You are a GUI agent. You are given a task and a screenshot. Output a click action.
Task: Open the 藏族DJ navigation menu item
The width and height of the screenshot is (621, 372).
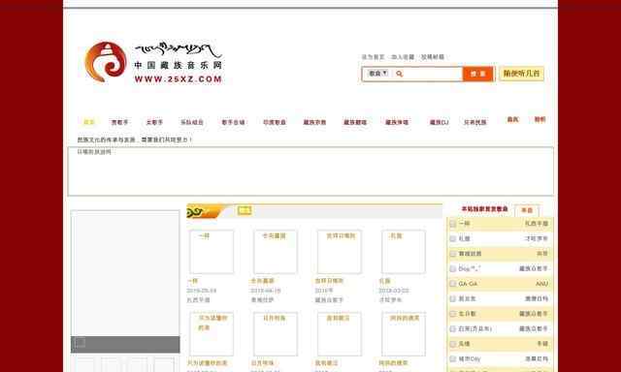[439, 123]
